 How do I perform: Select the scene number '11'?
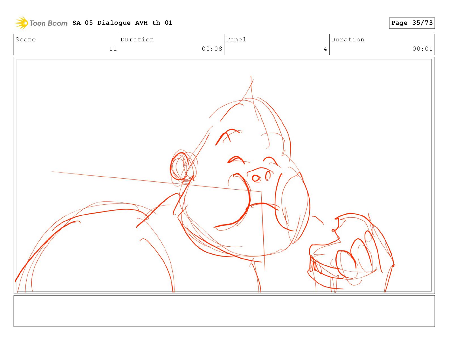(x=113, y=49)
